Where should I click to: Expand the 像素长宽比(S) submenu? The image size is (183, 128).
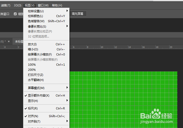pyautogui.click(x=46, y=26)
